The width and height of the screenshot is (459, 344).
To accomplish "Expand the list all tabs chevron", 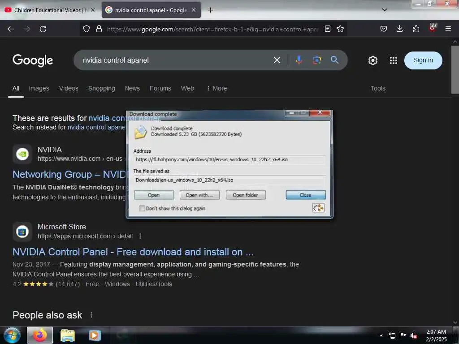I will pyautogui.click(x=385, y=10).
